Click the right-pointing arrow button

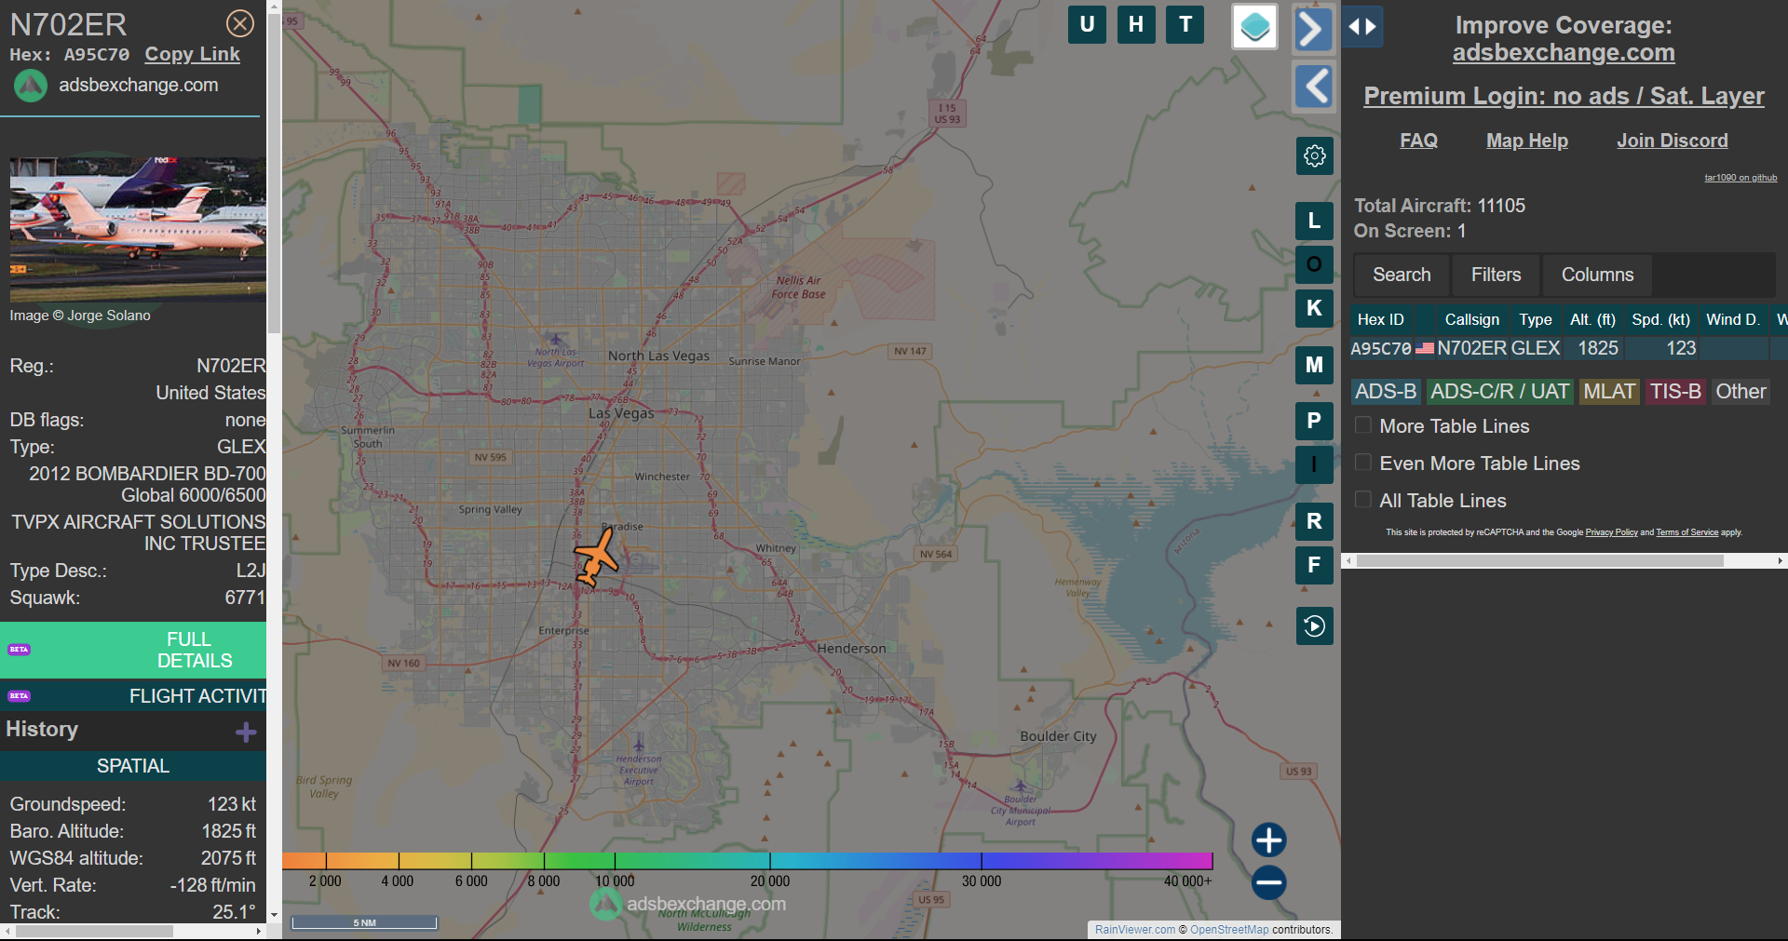(1313, 29)
